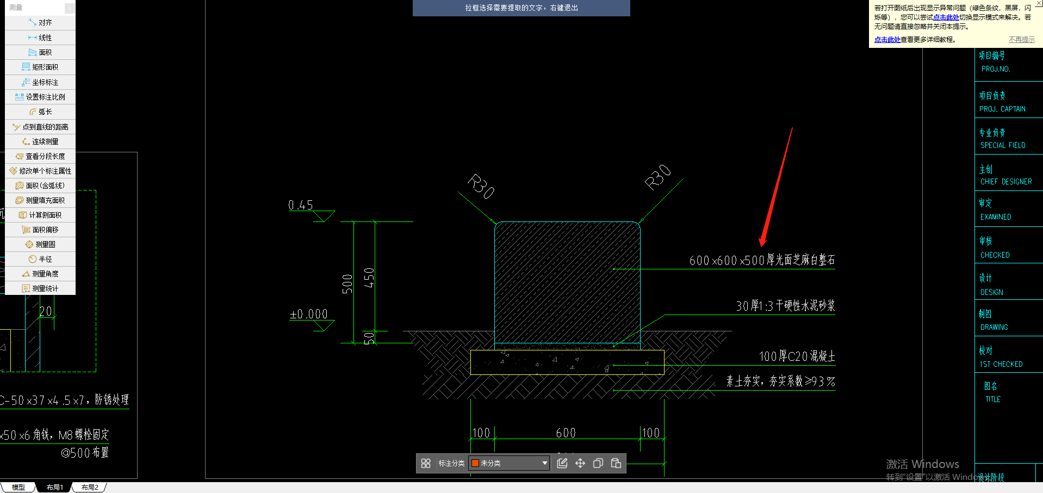Click the orange 未分类 color swatch
Image resolution: width=1043 pixels, height=493 pixels.
(475, 463)
